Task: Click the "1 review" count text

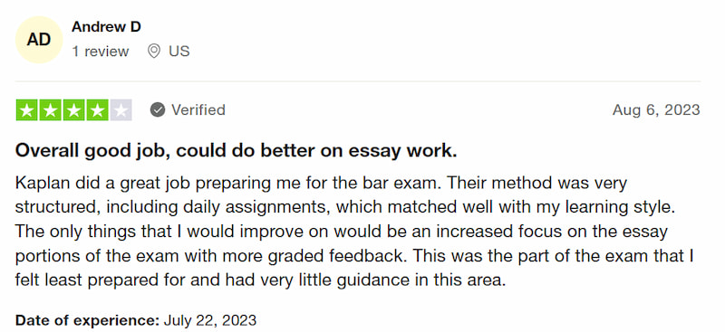Action: [101, 52]
